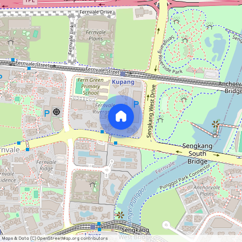242x242 pixels.
Task: Click the Fernvale Link road label
Action: [x=71, y=39]
